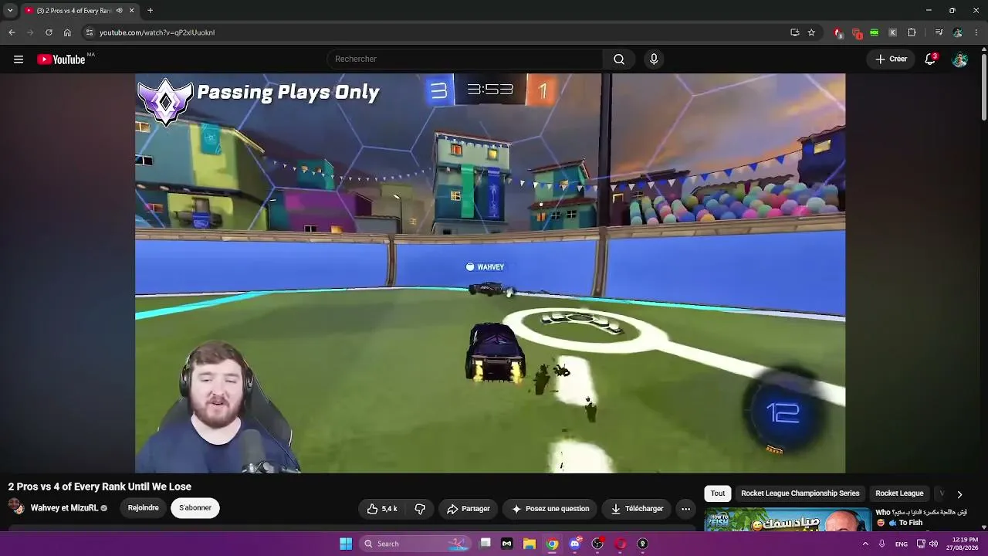Open volume controls in system tray

click(933, 544)
